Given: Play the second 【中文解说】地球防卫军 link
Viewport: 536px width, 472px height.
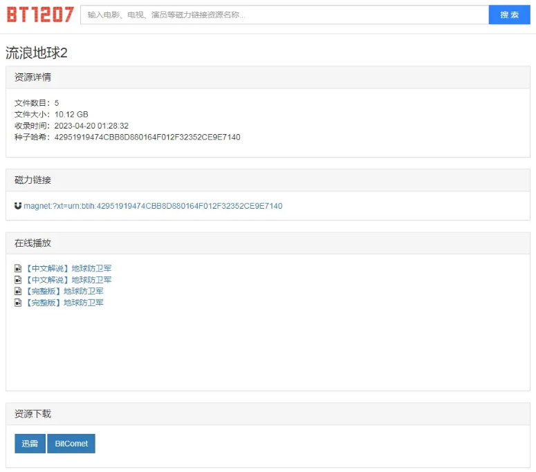Looking at the screenshot, I should coord(68,280).
